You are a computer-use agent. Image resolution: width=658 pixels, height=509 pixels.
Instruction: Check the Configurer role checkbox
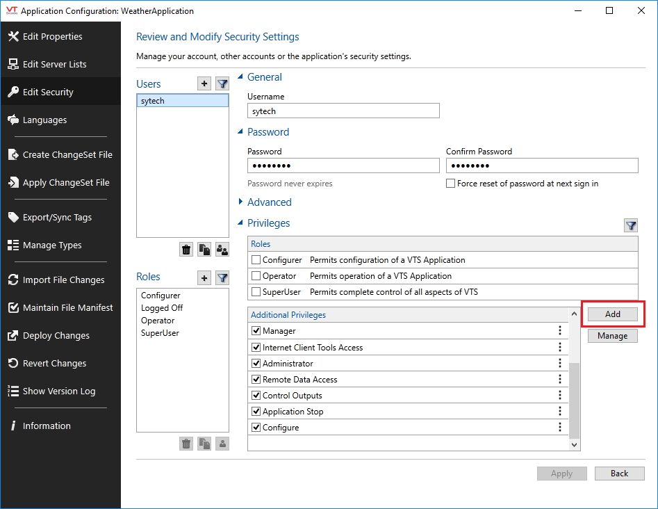256,260
